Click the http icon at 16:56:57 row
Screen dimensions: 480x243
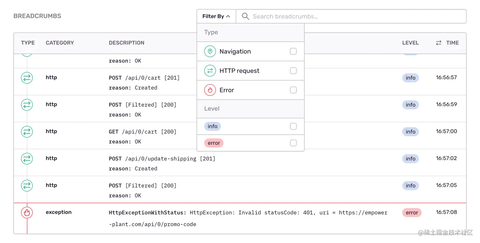(x=27, y=78)
